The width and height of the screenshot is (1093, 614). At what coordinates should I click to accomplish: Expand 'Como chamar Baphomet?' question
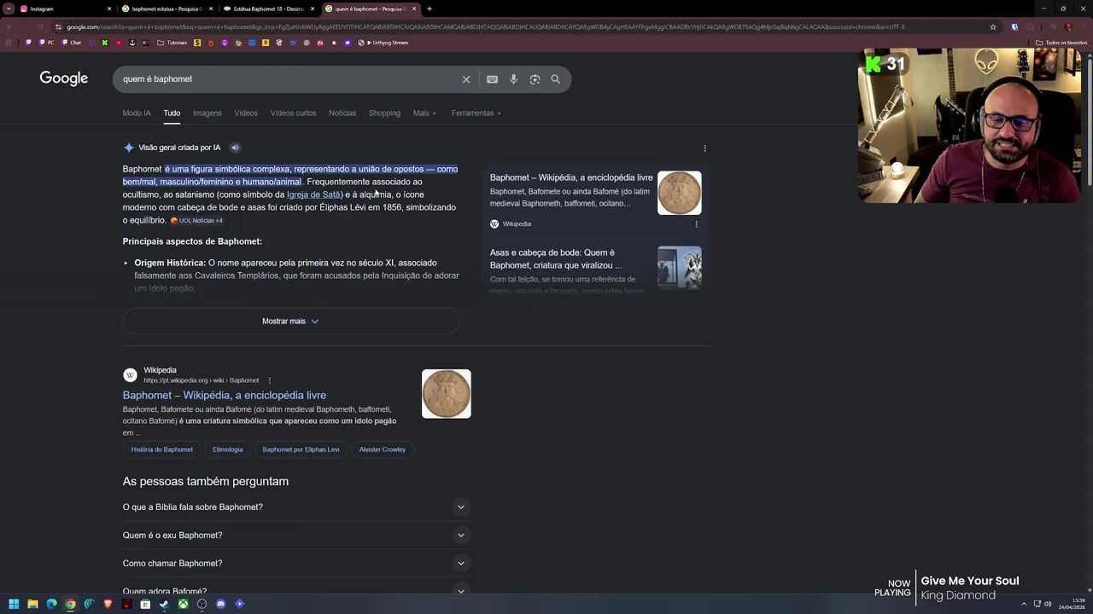[x=296, y=564]
